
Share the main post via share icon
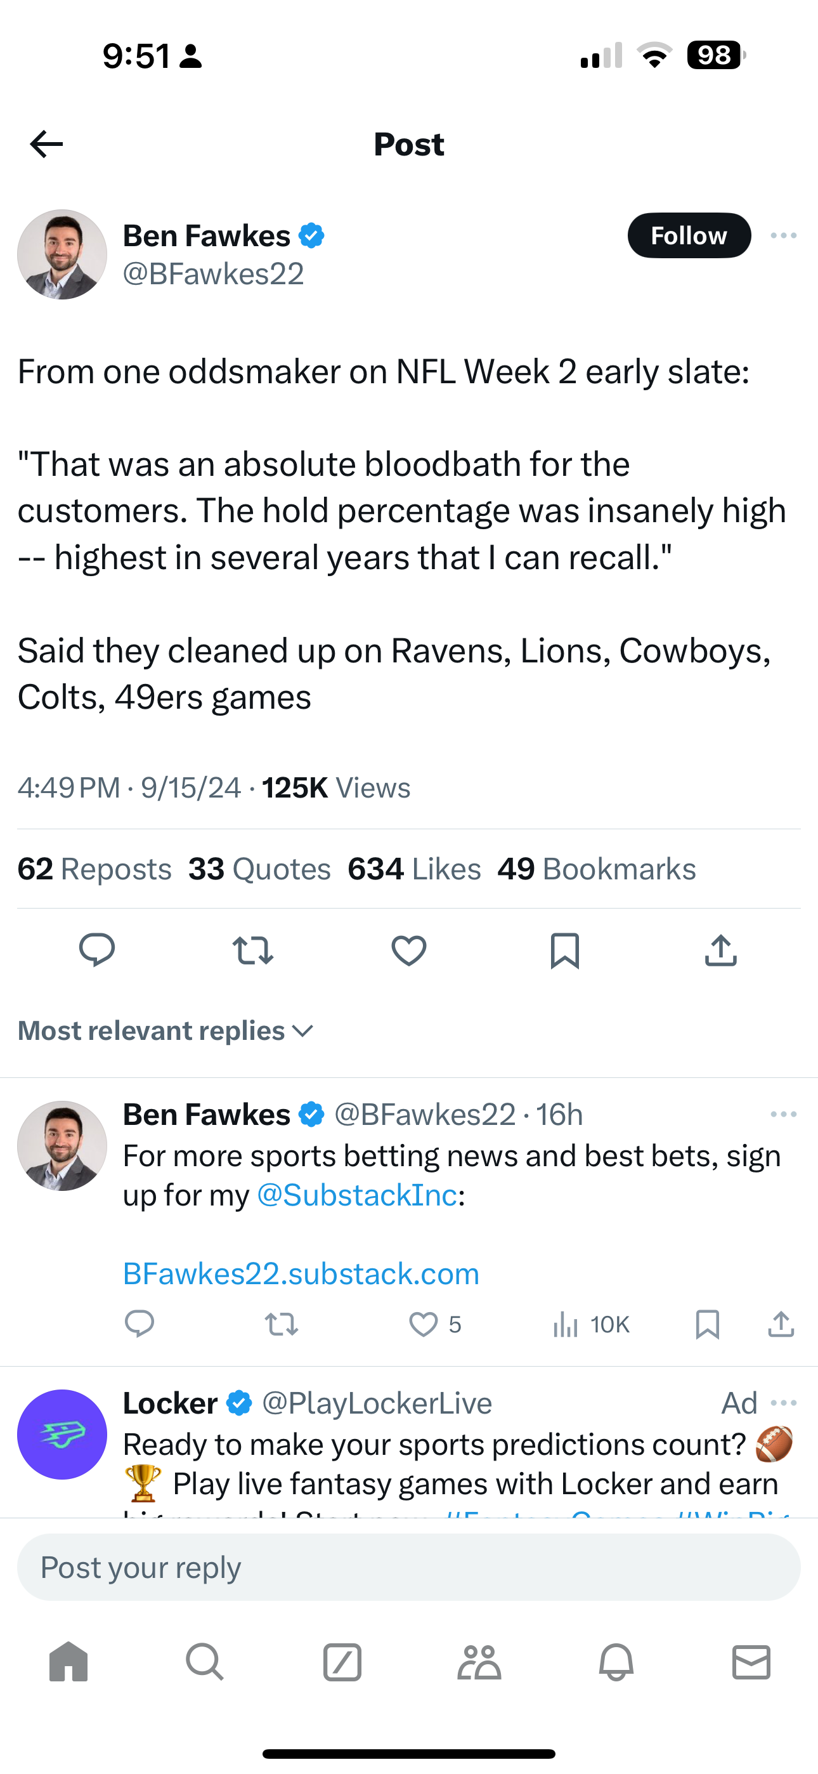pyautogui.click(x=721, y=950)
